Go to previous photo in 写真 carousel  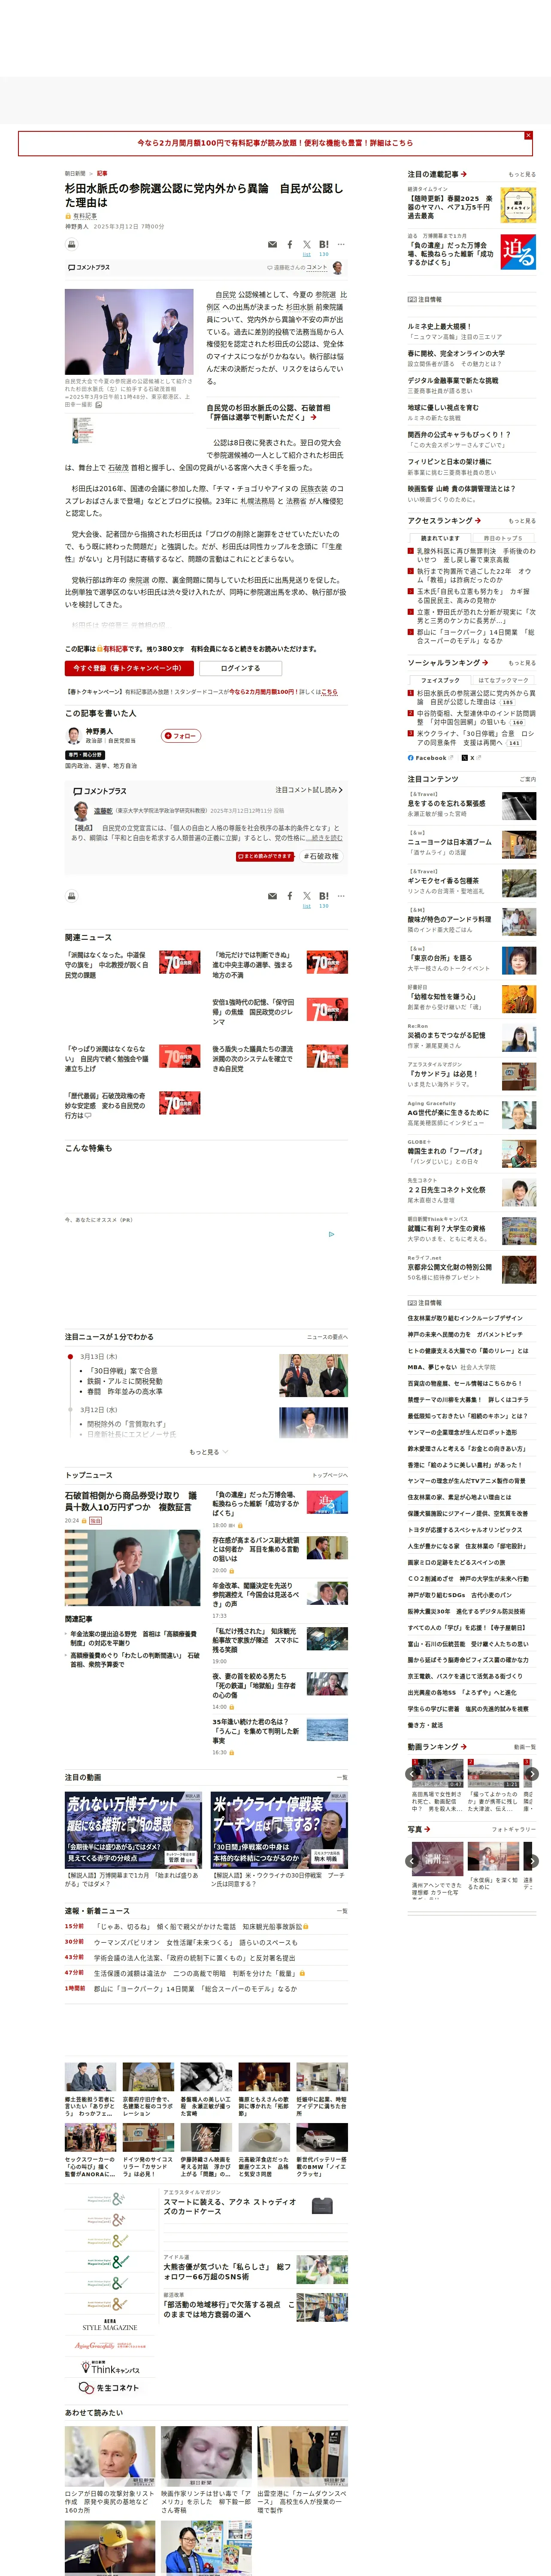[x=412, y=1861]
